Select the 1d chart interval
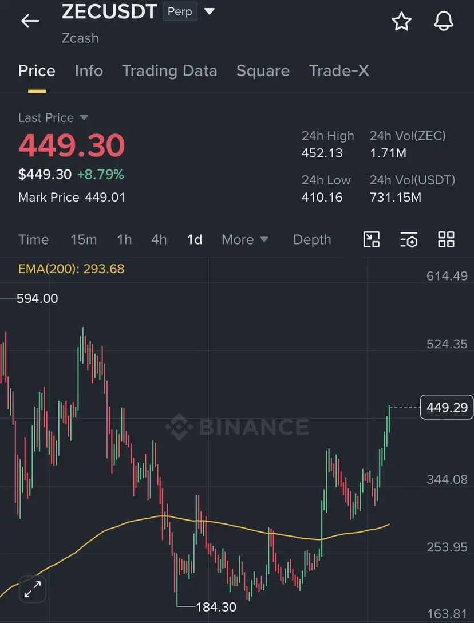This screenshot has height=623, width=474. (195, 239)
